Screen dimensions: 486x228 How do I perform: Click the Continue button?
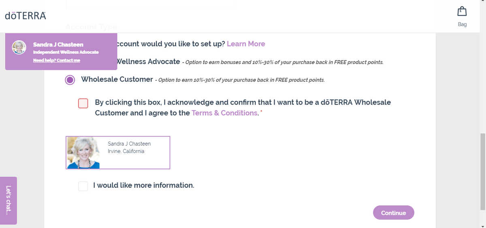393,213
